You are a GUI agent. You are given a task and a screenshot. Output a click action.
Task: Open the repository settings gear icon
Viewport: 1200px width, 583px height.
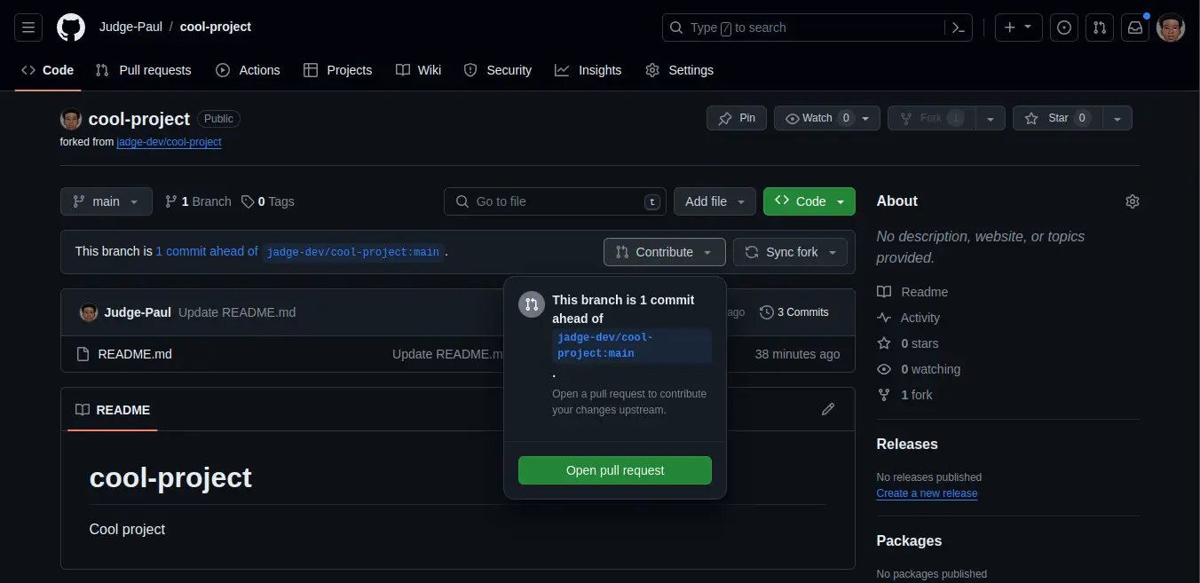coord(652,70)
